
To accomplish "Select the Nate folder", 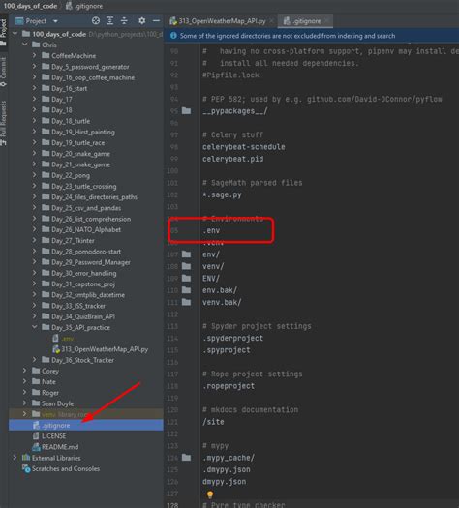I will pyautogui.click(x=44, y=381).
